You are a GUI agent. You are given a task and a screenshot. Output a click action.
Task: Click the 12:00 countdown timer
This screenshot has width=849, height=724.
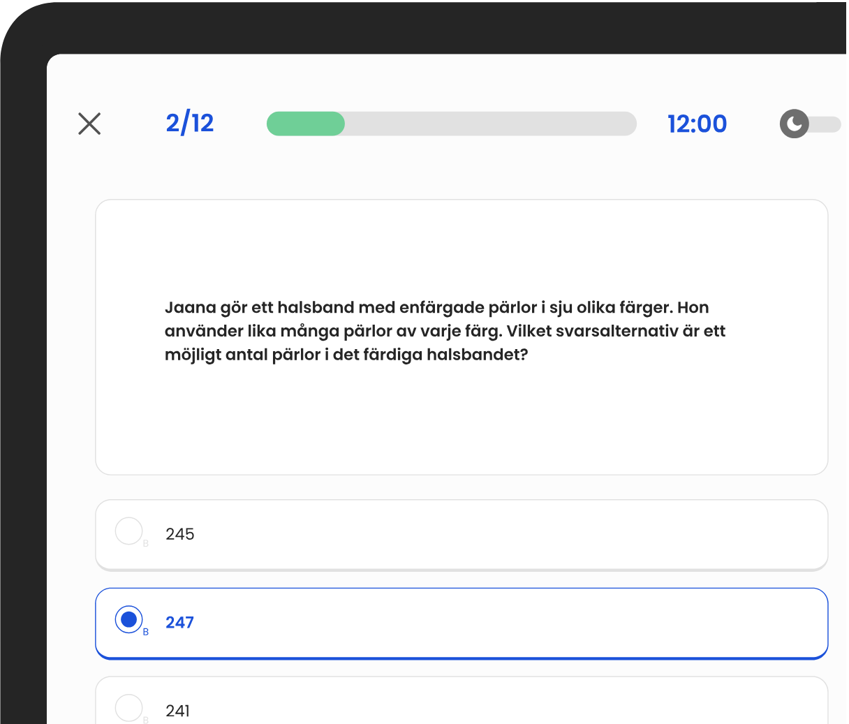click(x=697, y=124)
